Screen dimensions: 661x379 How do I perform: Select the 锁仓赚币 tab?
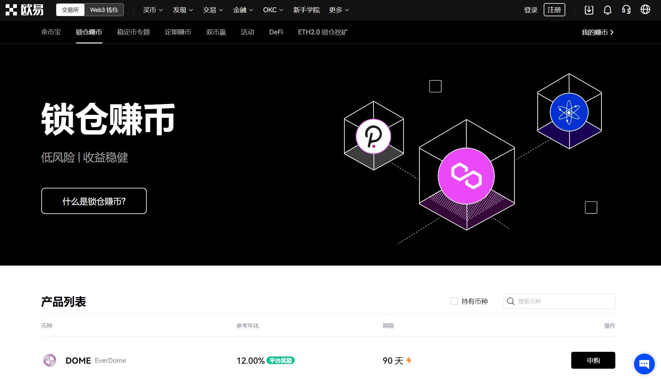(x=89, y=32)
